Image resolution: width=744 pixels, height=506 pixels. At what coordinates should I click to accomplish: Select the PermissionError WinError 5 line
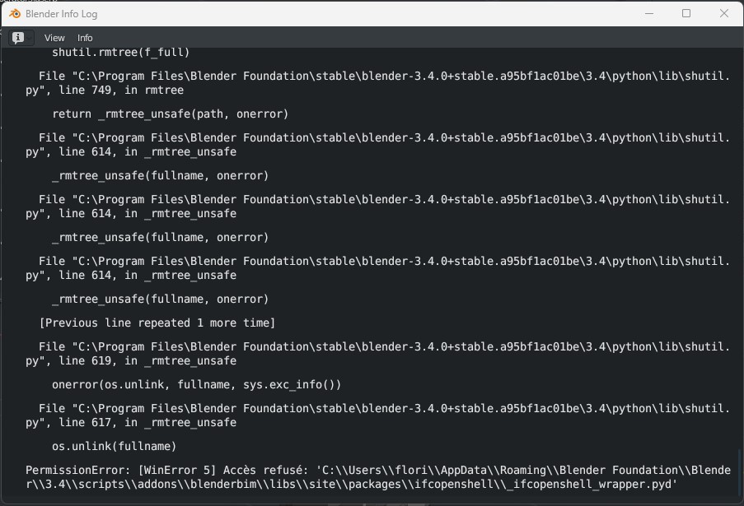377,477
